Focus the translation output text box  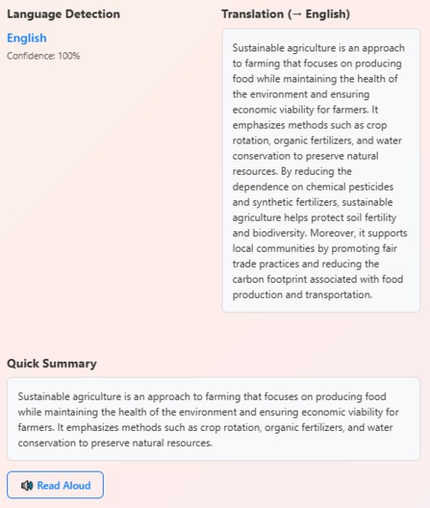click(x=321, y=171)
